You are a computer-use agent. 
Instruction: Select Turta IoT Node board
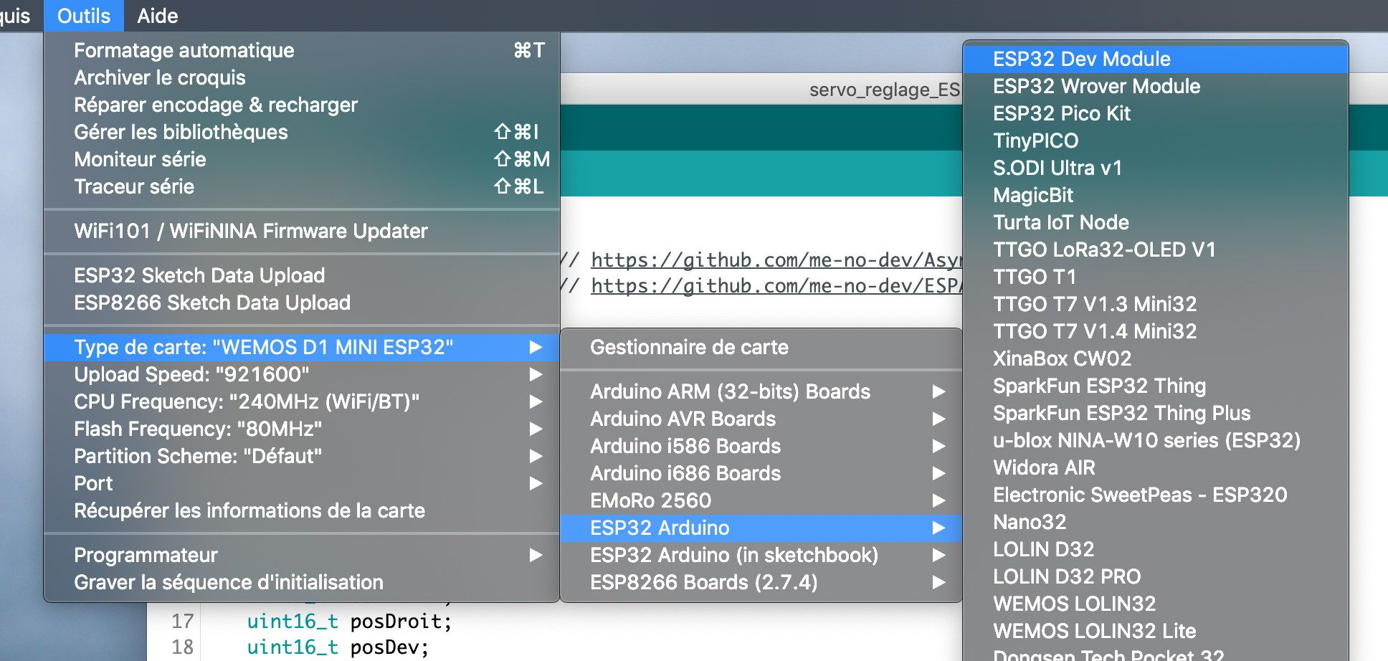tap(1156, 222)
